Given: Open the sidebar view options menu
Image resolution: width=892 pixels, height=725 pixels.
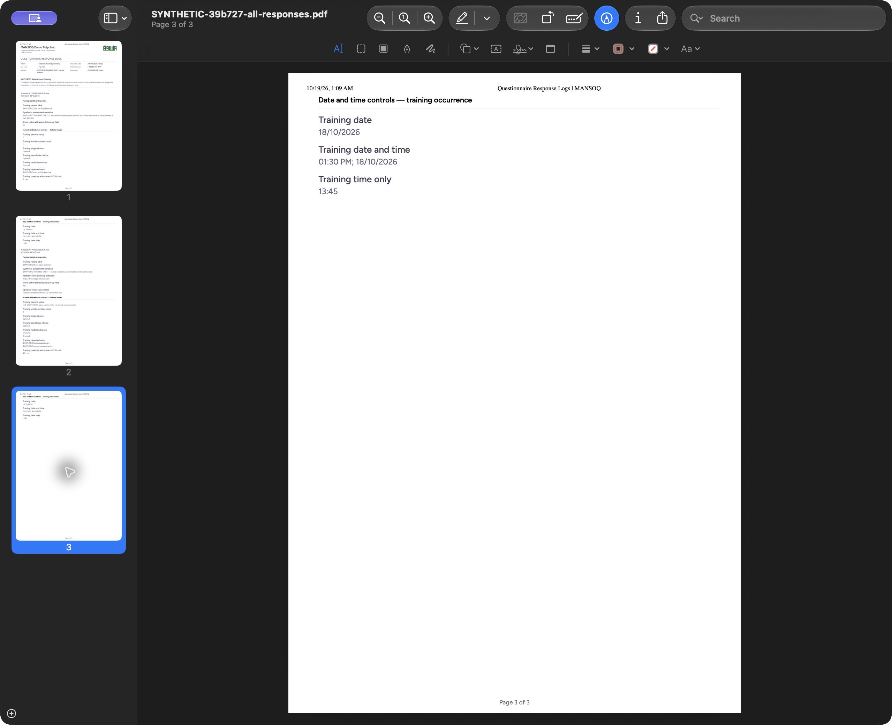Looking at the screenshot, I should click(x=115, y=18).
